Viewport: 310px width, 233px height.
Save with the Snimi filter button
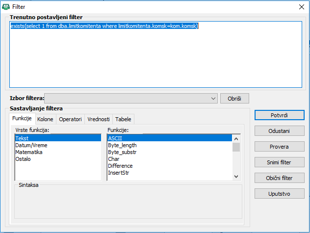click(x=280, y=162)
